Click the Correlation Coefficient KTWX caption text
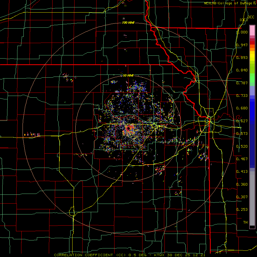The height and width of the screenshot is (257, 257). tap(129, 255)
